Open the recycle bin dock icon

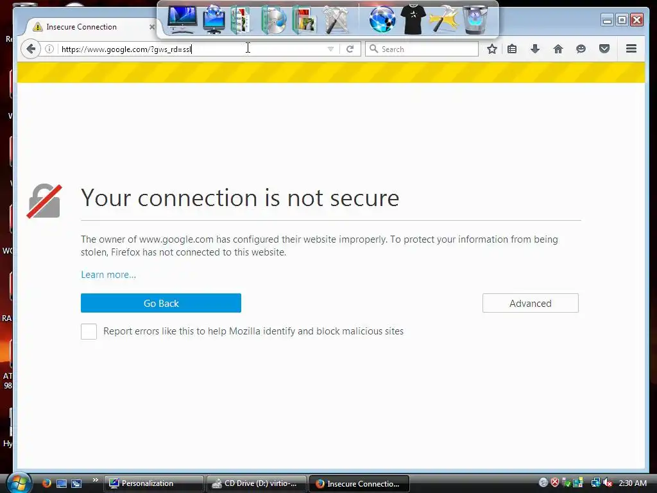click(475, 19)
